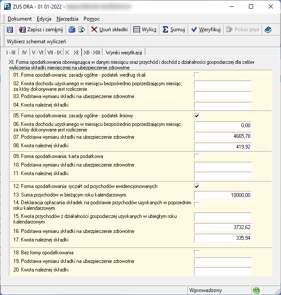Open the help book icon in toolbar

[268, 30]
